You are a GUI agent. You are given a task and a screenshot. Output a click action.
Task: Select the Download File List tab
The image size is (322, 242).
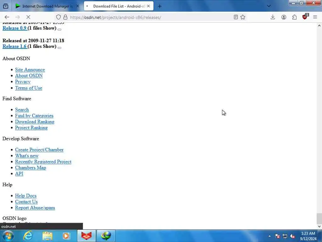(x=119, y=6)
